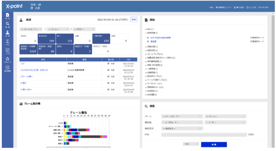Click the chart icon beside クレーム集計表
Viewport: 276px width, 151px height.
click(21, 104)
